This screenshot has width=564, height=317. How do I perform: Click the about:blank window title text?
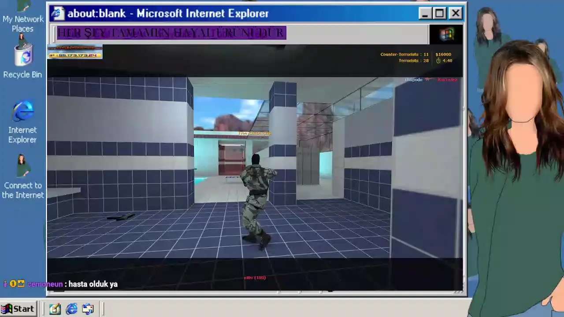coord(168,14)
